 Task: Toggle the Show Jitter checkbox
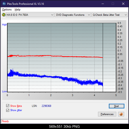[x=8, y=110]
